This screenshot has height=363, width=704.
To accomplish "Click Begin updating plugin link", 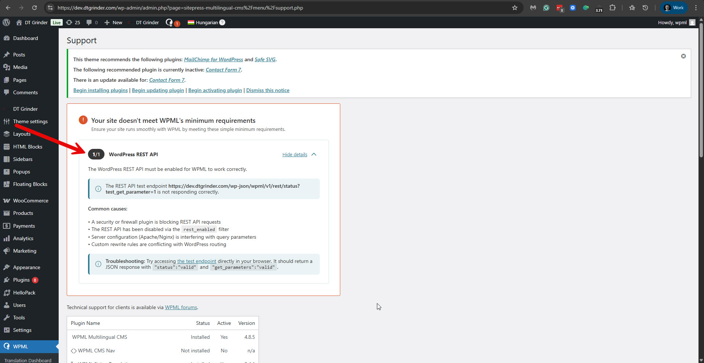I will [158, 90].
